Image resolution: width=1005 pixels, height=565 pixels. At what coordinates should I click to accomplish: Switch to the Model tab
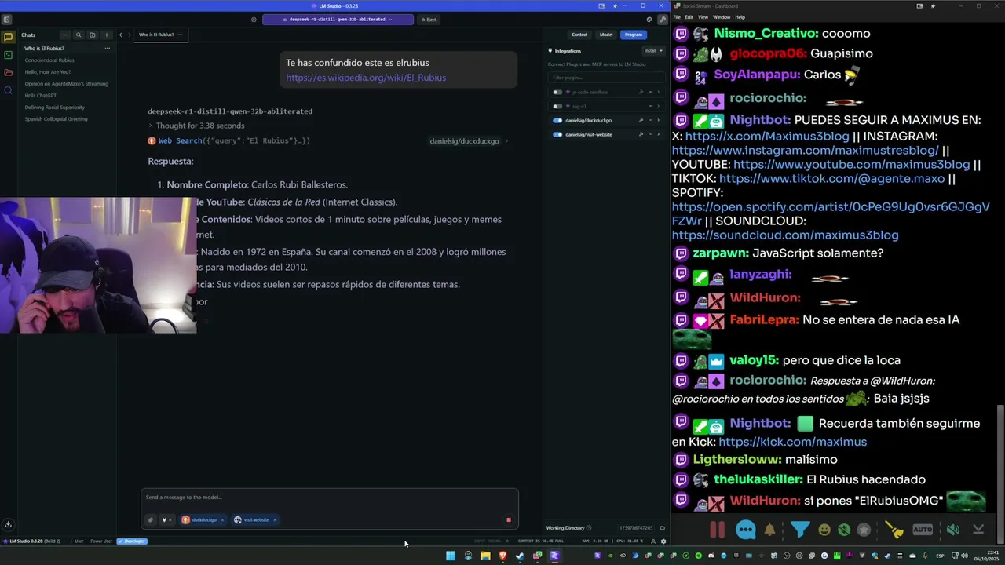click(x=606, y=35)
